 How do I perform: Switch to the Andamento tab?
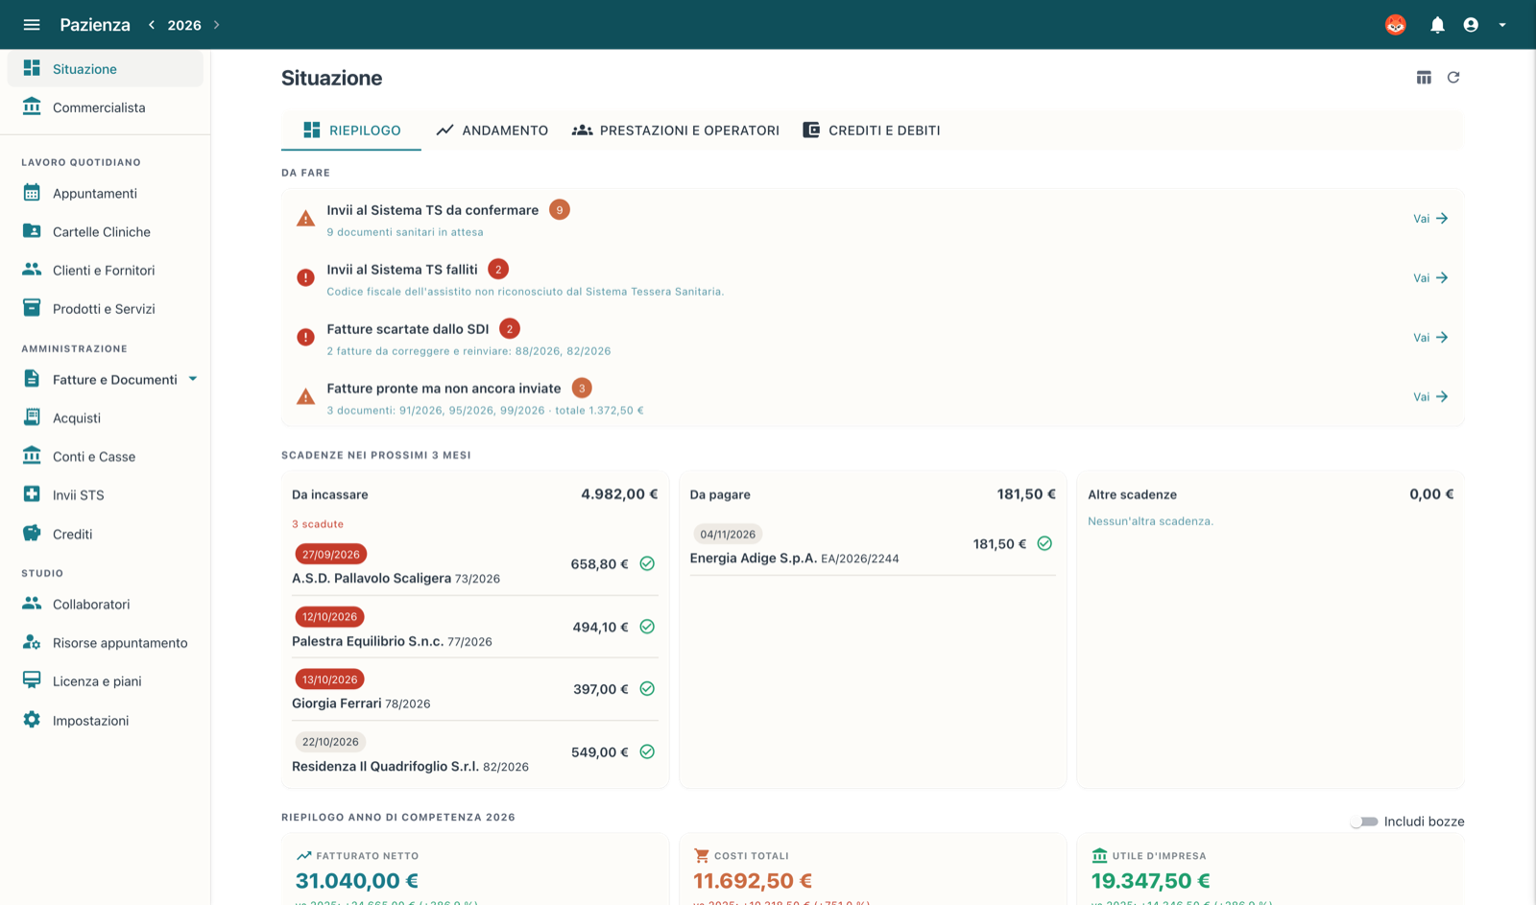492,131
